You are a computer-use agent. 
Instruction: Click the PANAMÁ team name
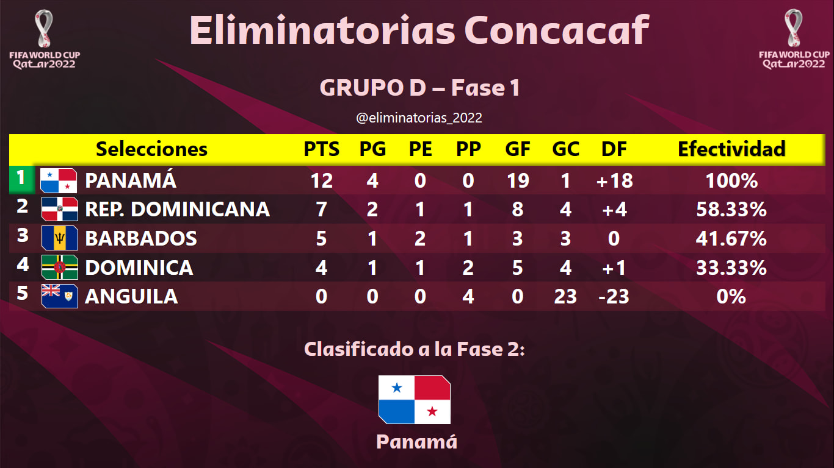click(131, 180)
